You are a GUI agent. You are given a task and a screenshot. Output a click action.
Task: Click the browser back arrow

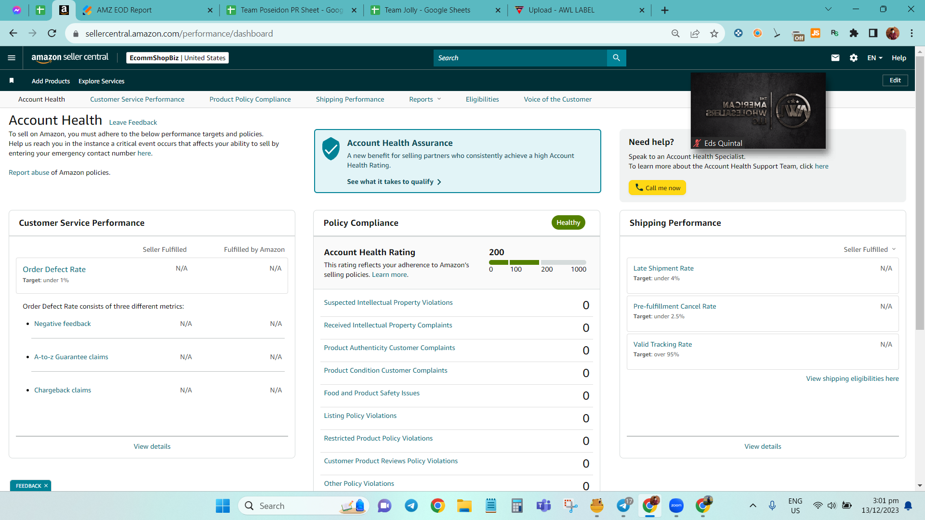point(13,33)
